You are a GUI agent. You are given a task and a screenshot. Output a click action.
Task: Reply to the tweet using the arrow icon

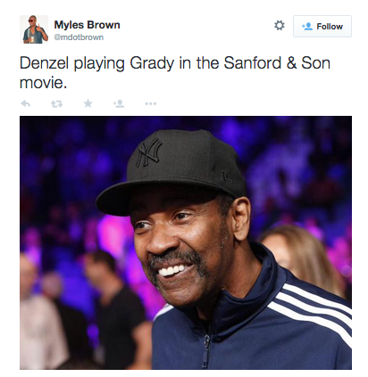(26, 103)
